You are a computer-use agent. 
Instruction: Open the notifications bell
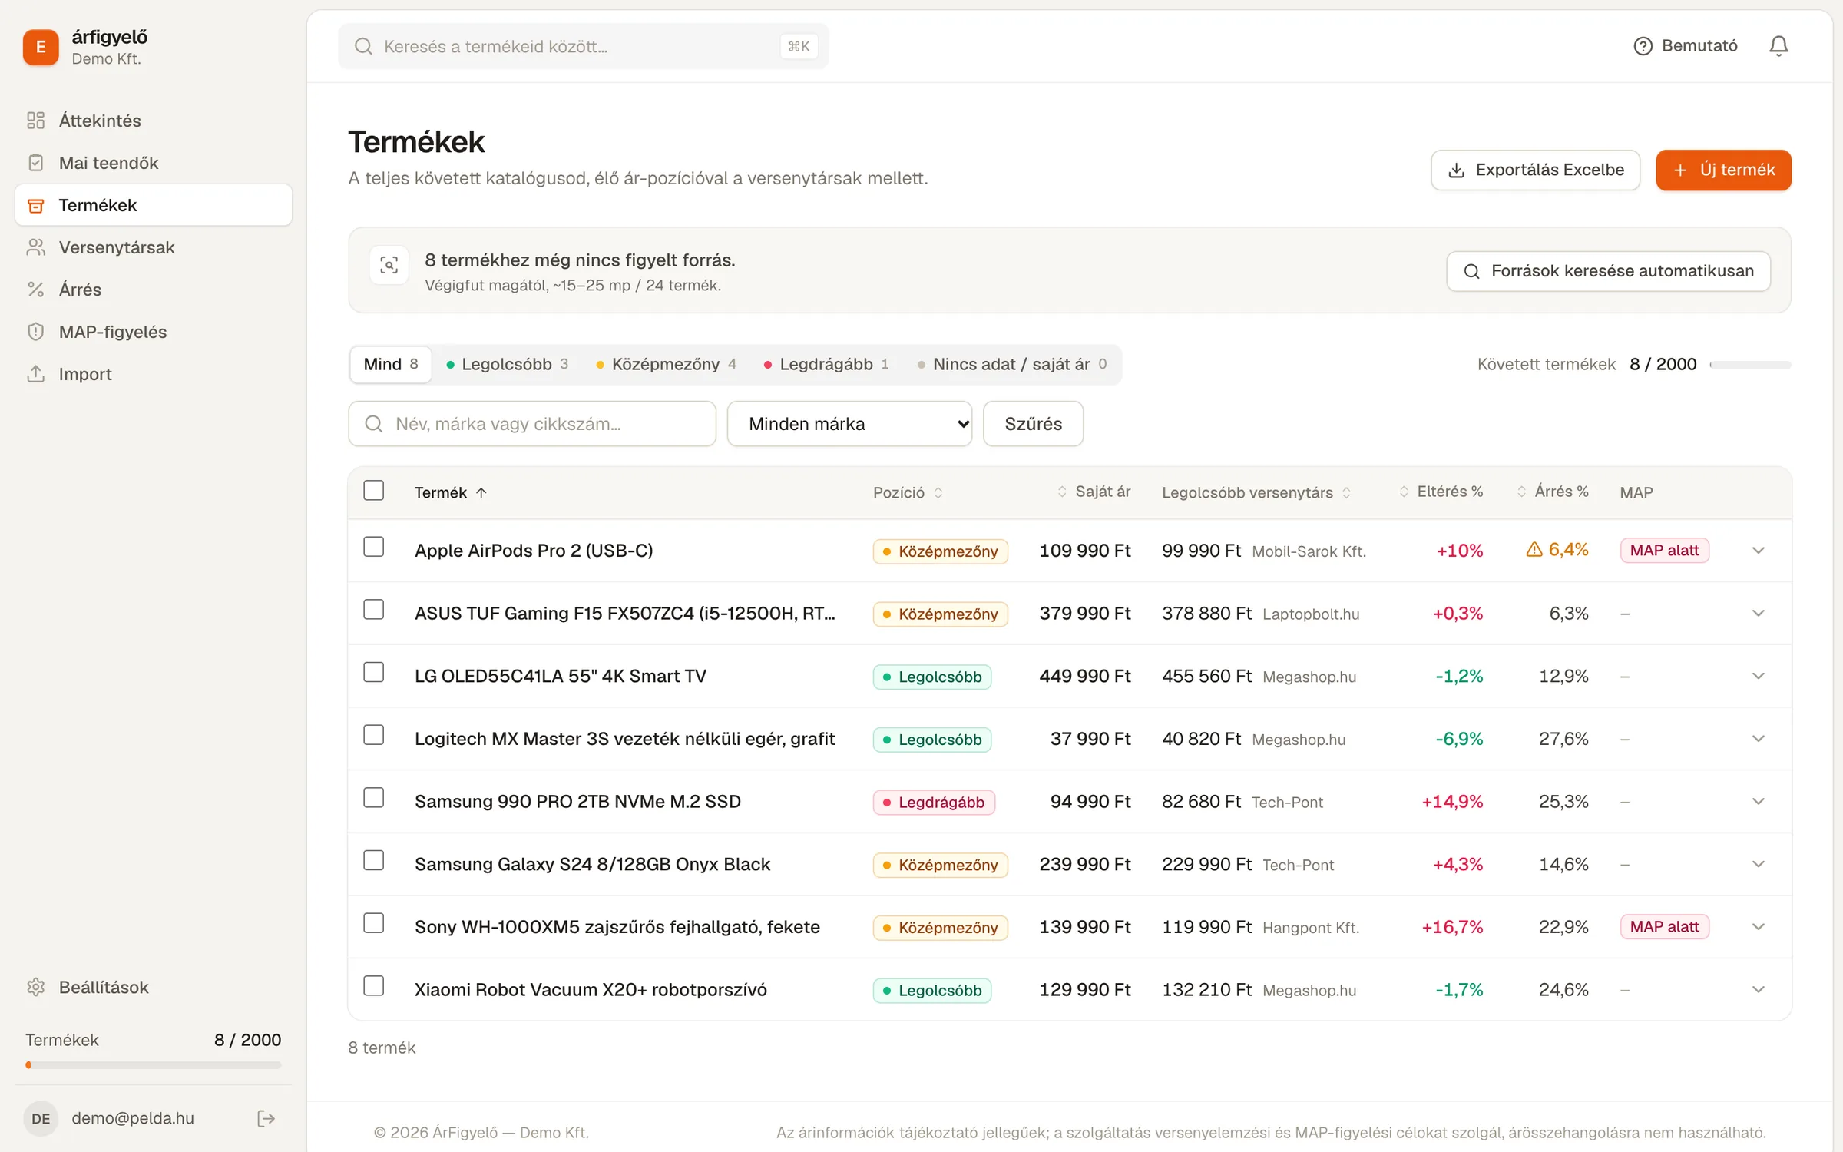pos(1778,46)
